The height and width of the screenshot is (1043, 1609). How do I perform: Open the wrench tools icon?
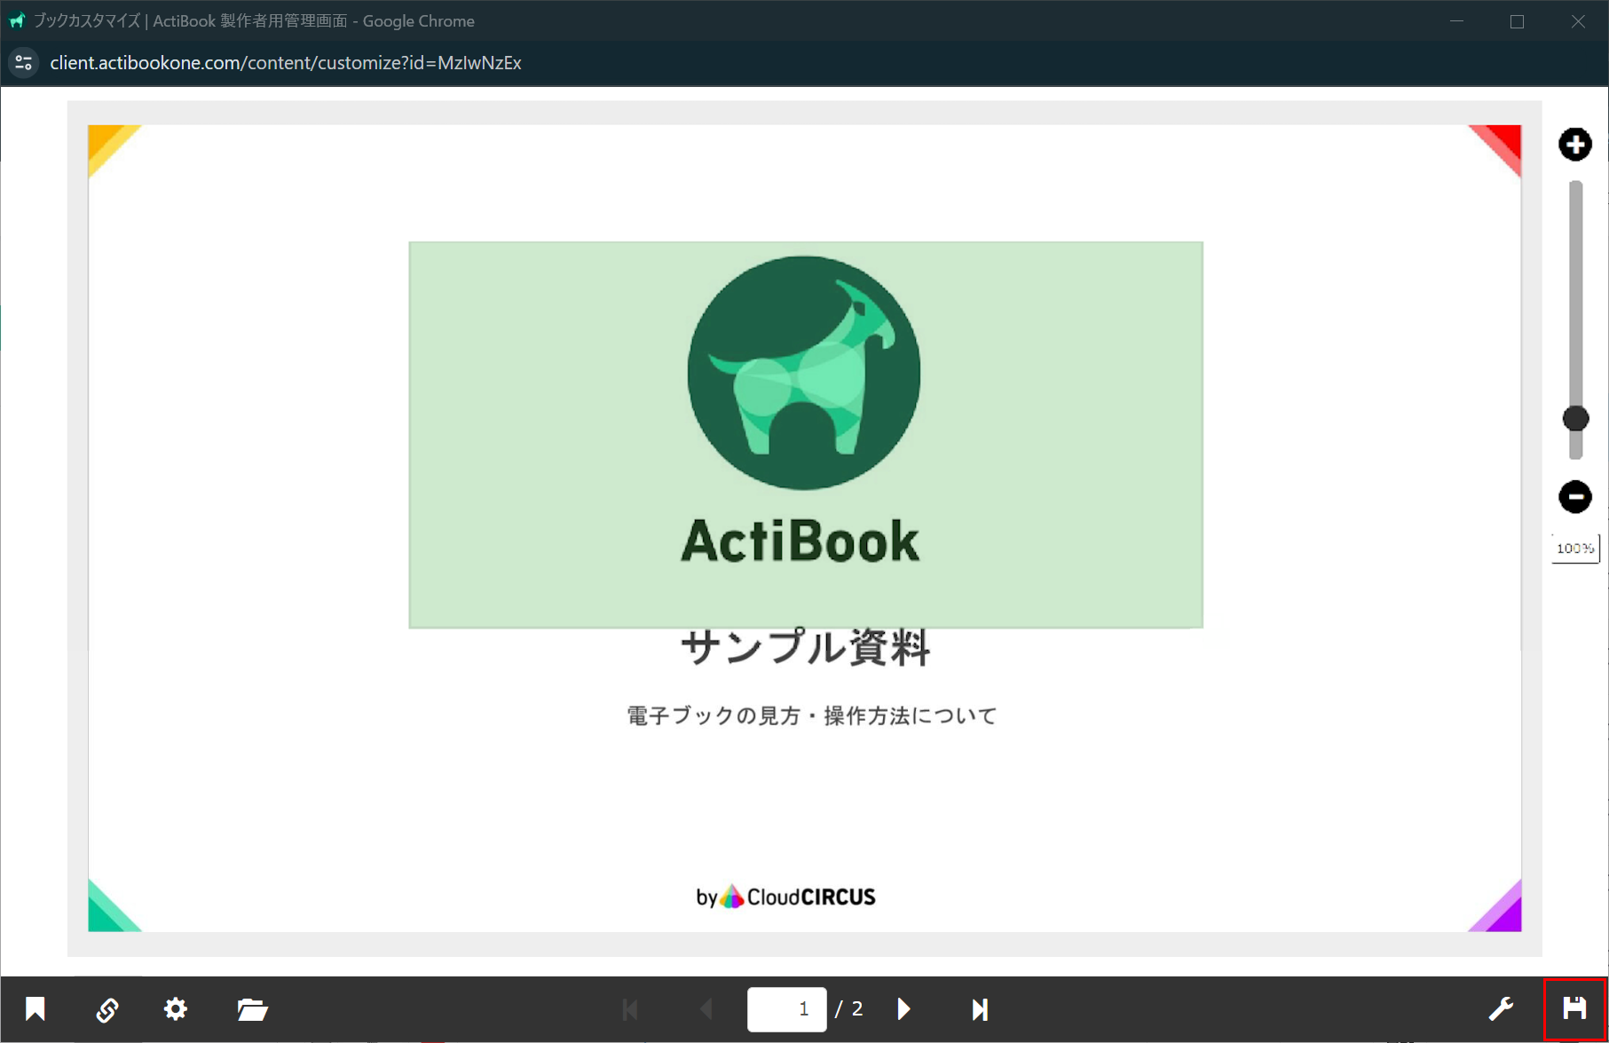(1501, 1009)
